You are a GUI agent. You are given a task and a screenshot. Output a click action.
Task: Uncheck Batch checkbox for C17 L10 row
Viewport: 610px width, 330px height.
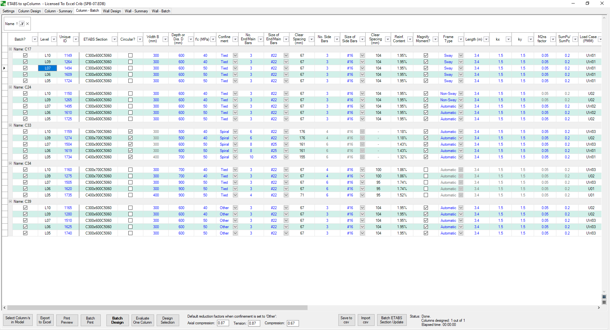[25, 56]
